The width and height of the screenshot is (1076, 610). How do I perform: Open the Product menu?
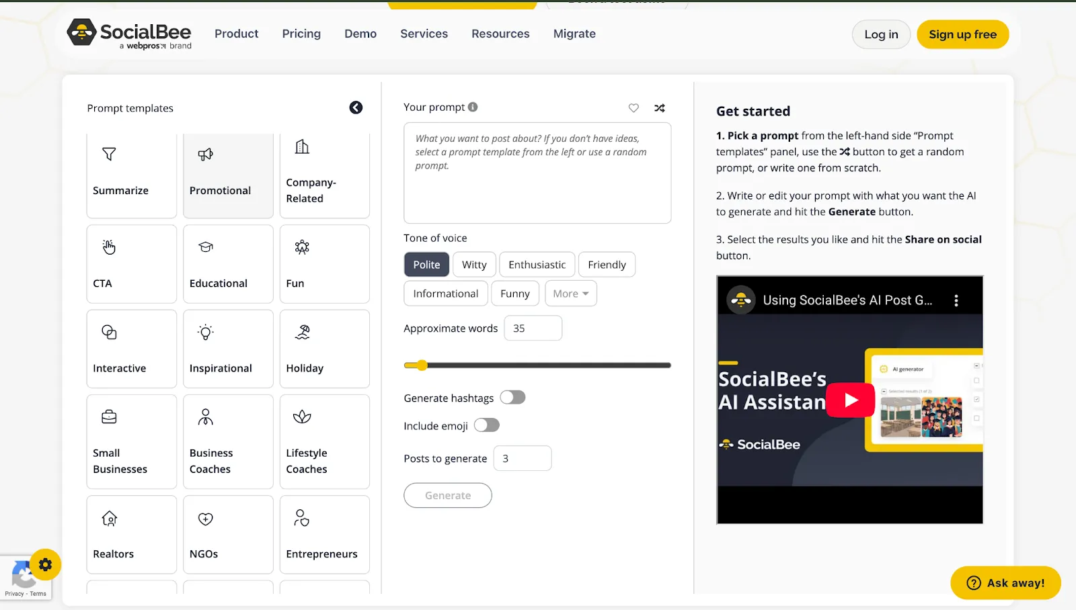click(x=236, y=34)
